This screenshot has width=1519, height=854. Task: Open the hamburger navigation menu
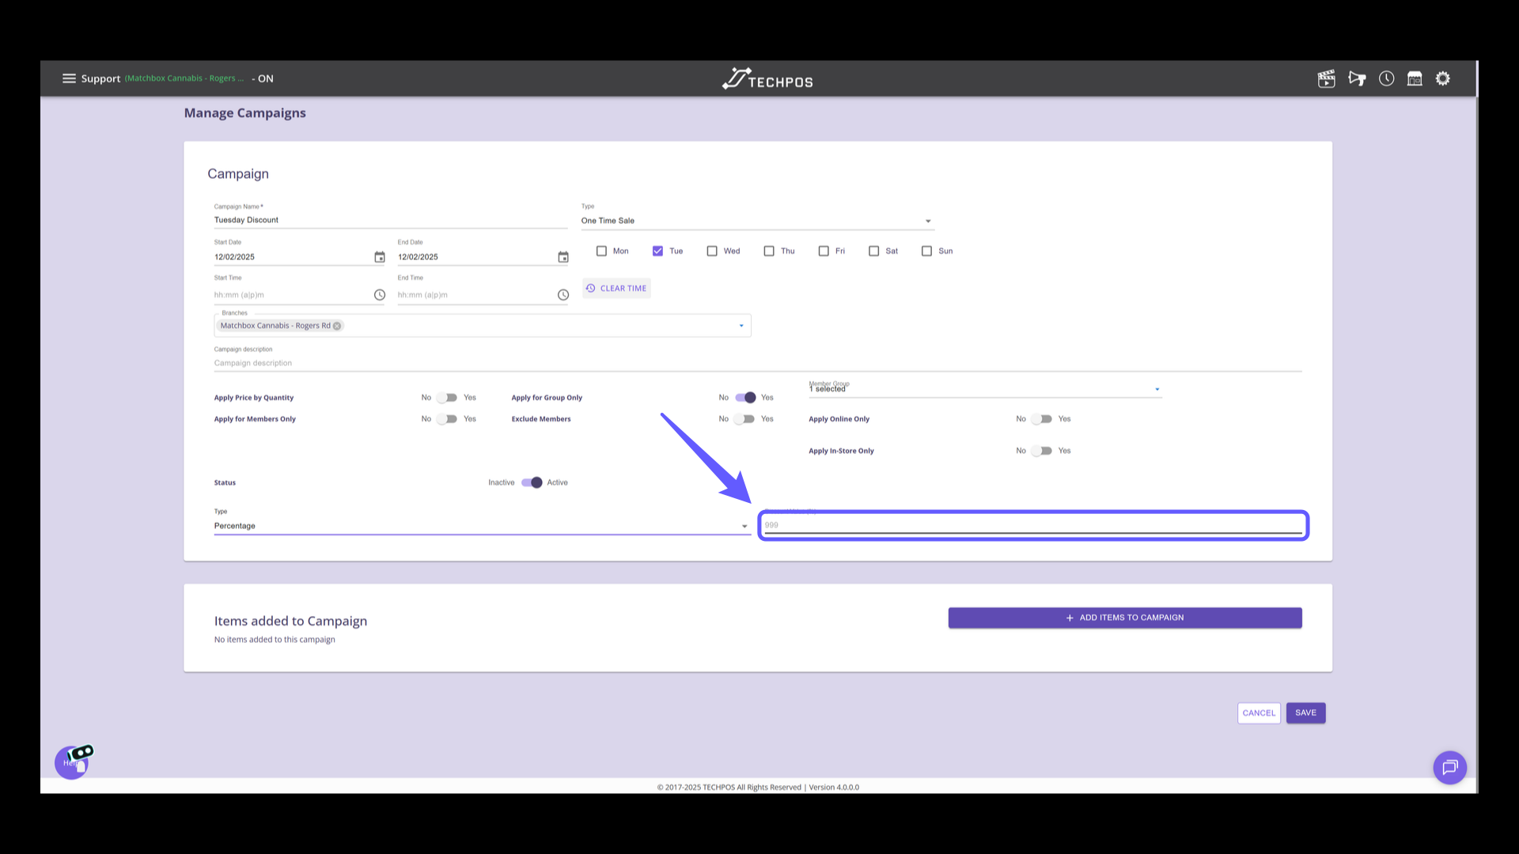[x=69, y=78]
